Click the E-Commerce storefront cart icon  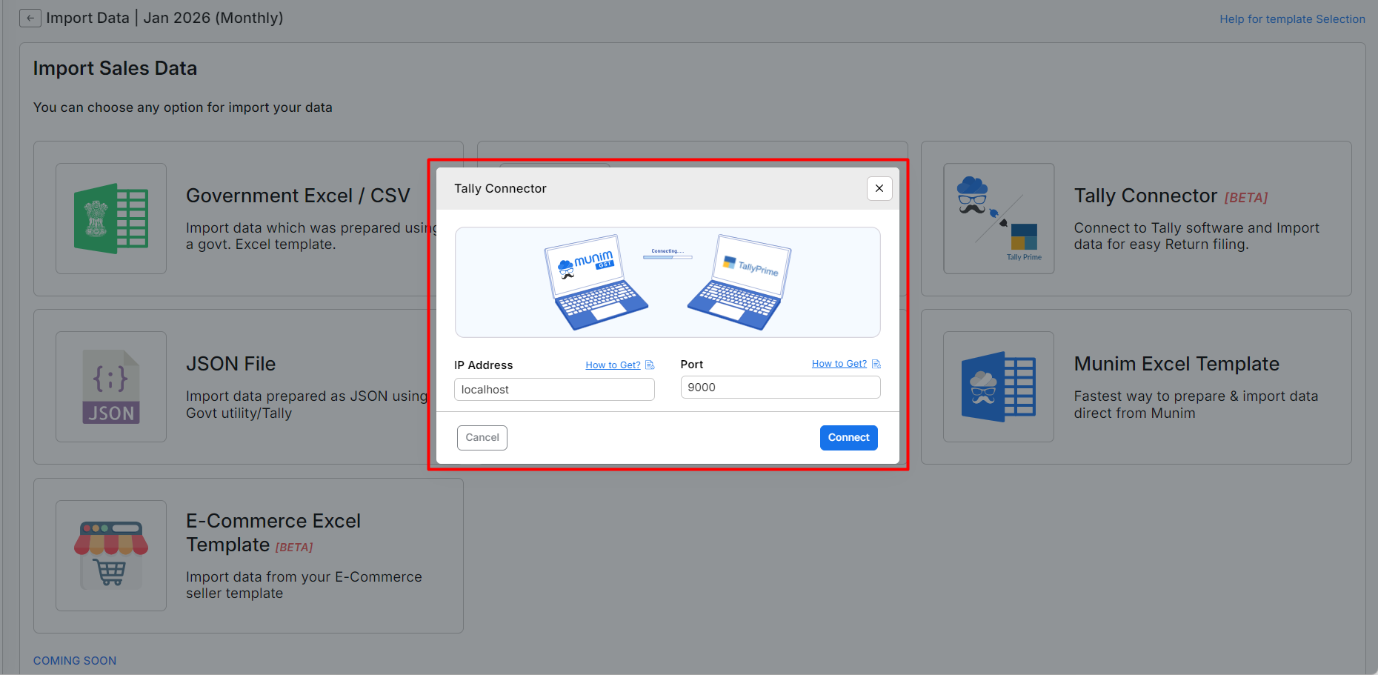pos(111,555)
